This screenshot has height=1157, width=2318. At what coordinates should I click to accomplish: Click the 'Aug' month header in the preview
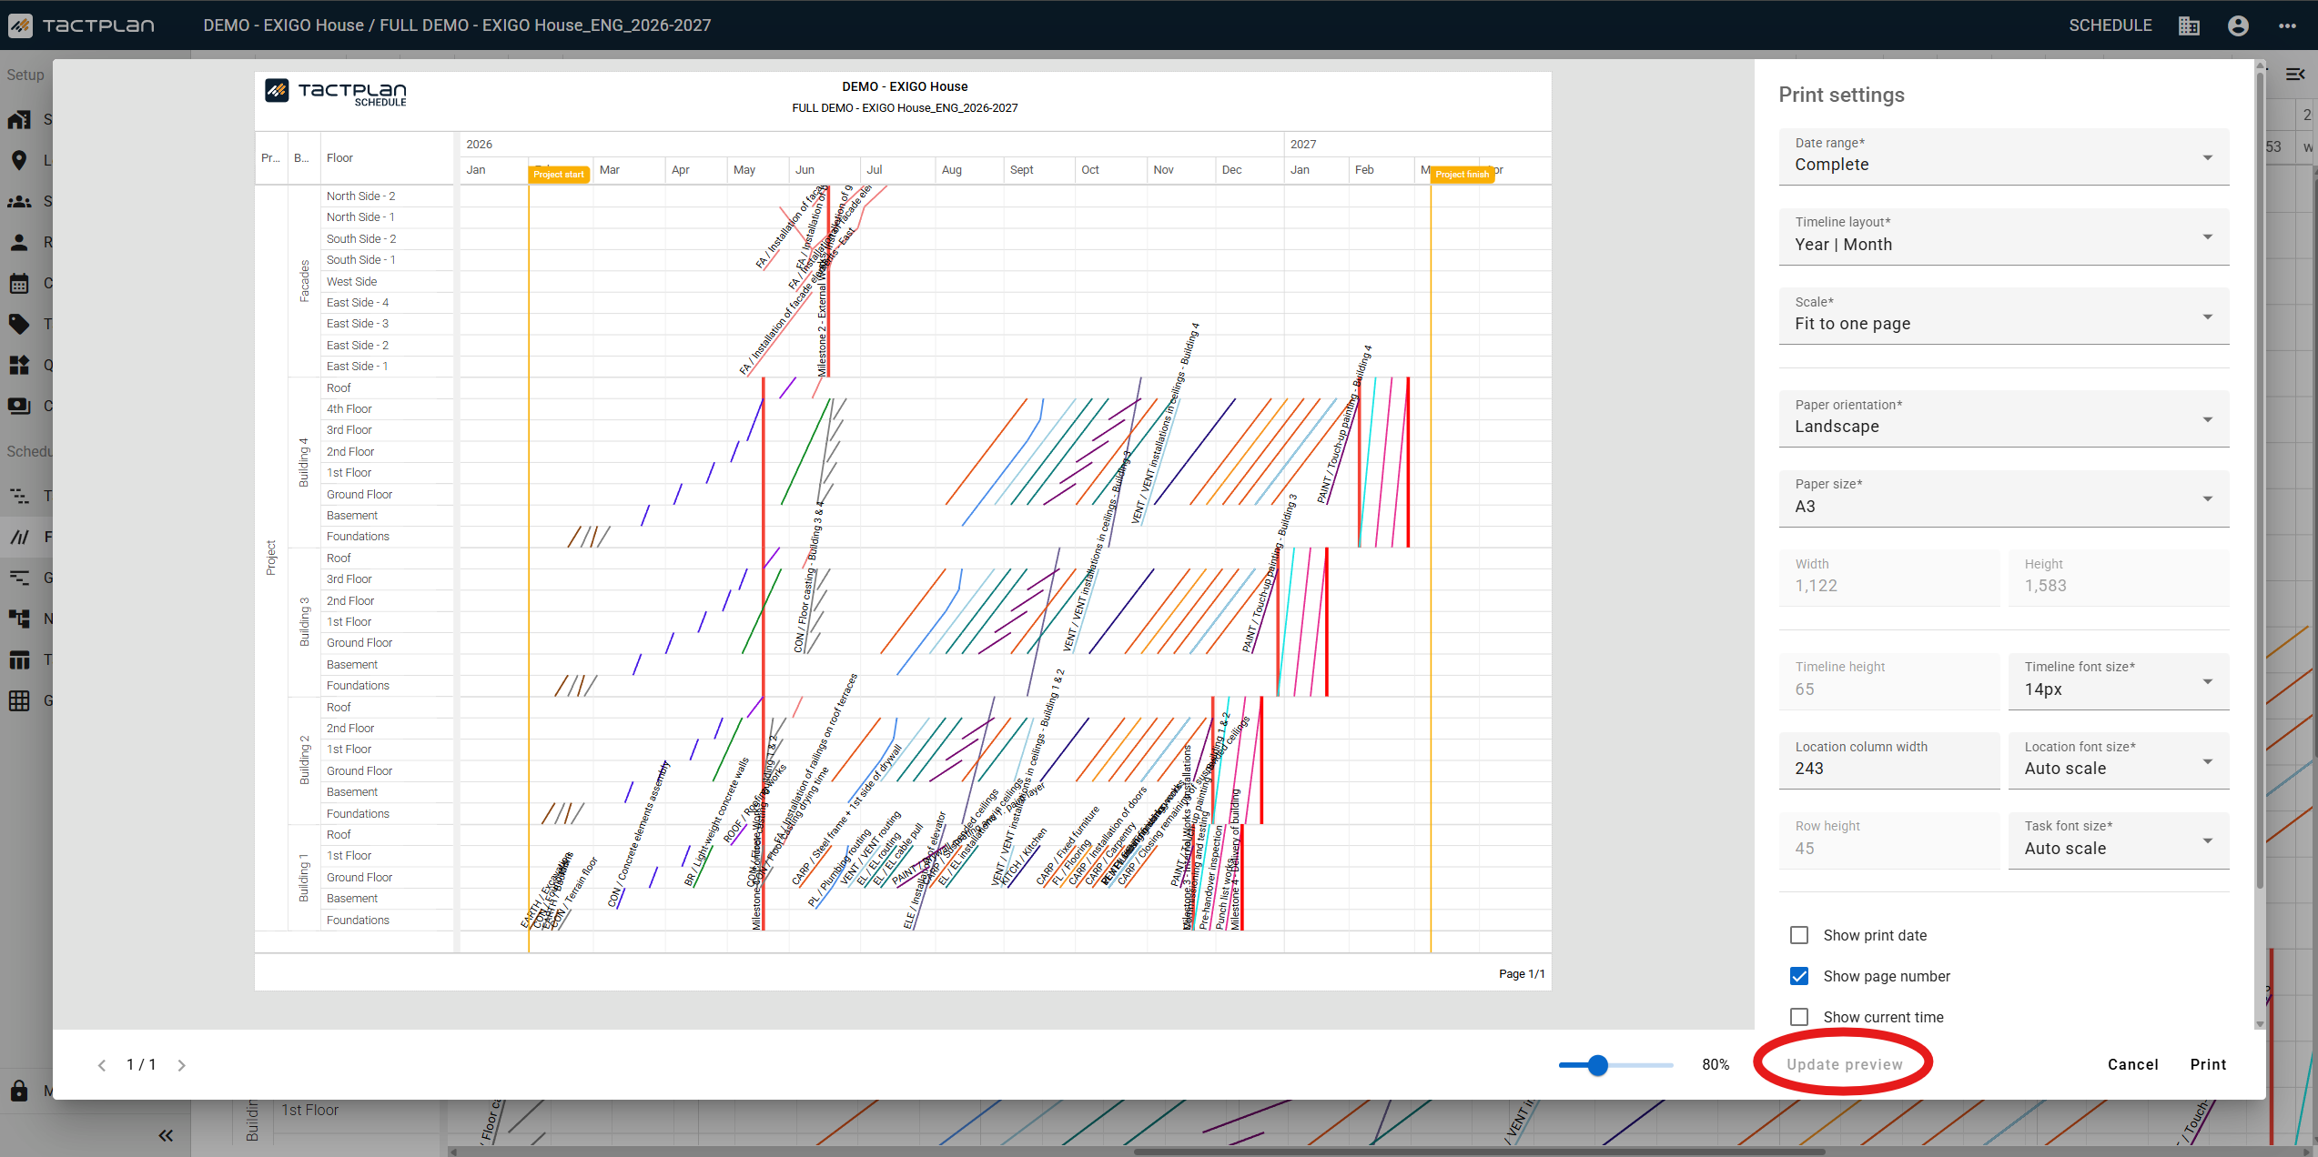[x=952, y=170]
